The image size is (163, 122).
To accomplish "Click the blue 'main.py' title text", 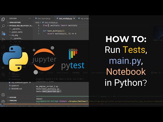I will (x=125, y=61).
